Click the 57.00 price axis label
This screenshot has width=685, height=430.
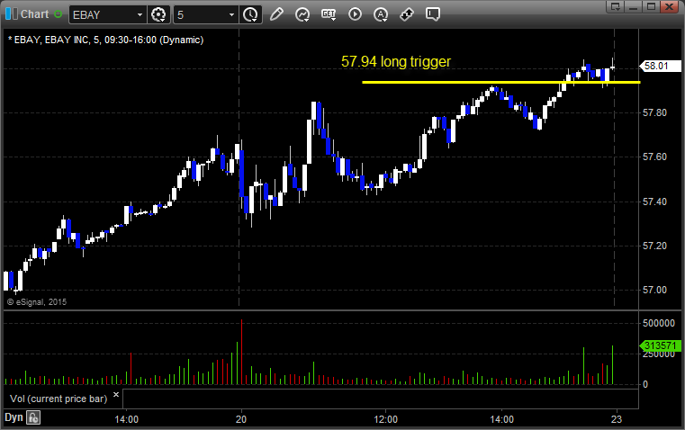[x=655, y=290]
